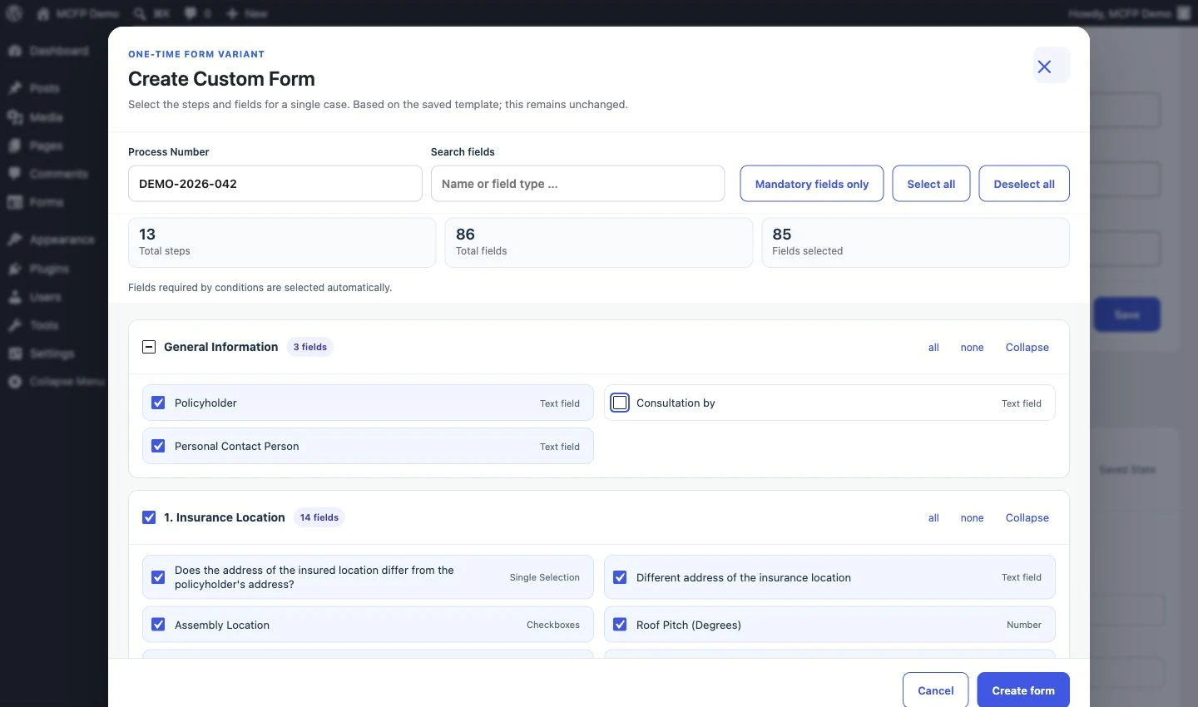Uncheck the address differs question field

point(158,577)
